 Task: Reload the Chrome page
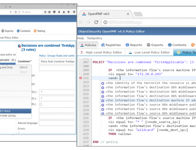pyautogui.click(x=96, y=22)
